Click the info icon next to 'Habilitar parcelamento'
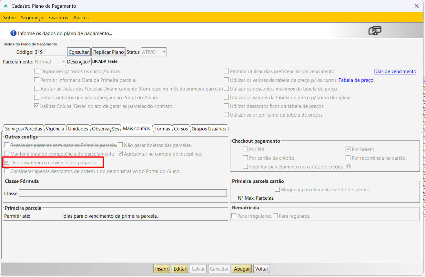This screenshot has width=425, height=277. point(348,167)
